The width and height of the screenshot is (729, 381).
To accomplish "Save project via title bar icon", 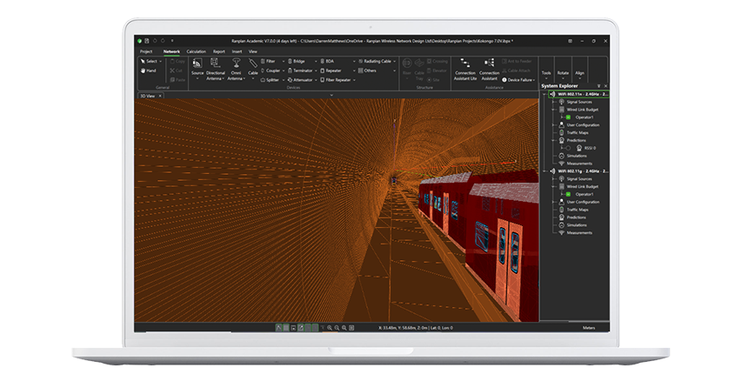I will click(146, 41).
